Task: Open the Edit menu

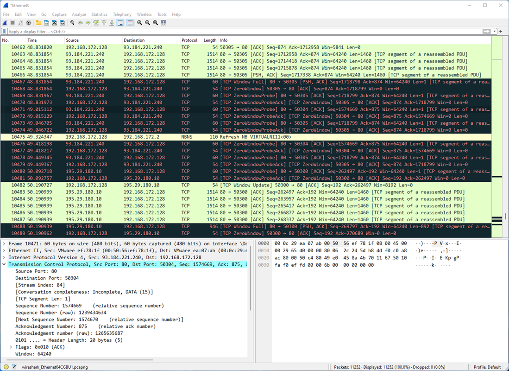Action: pyautogui.click(x=18, y=14)
